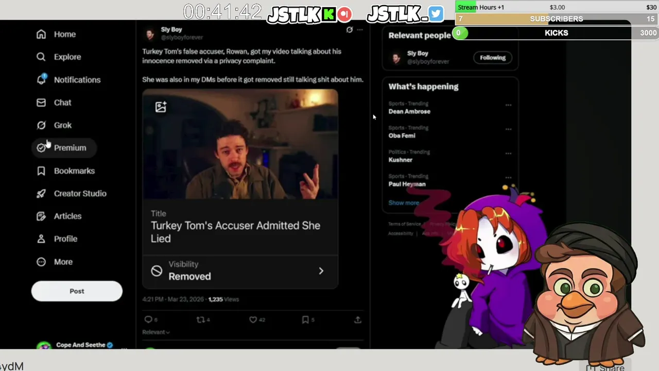
Task: Go to Home menu item
Action: point(65,34)
